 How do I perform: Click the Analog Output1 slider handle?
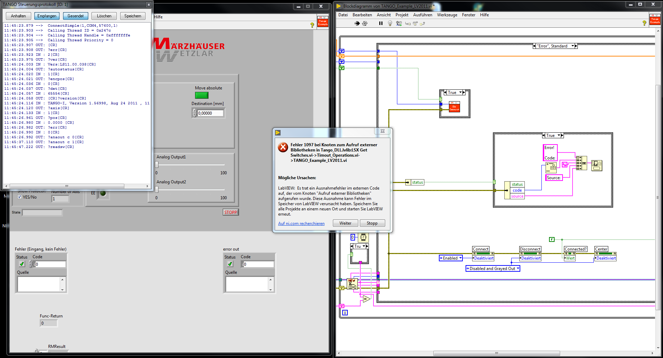157,165
